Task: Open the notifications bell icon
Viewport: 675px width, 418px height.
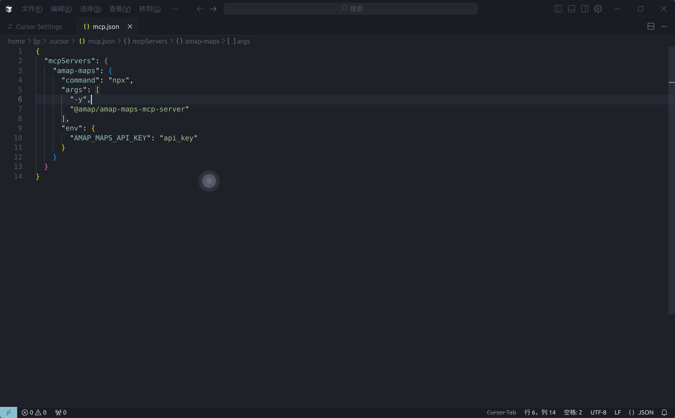Action: tap(664, 412)
